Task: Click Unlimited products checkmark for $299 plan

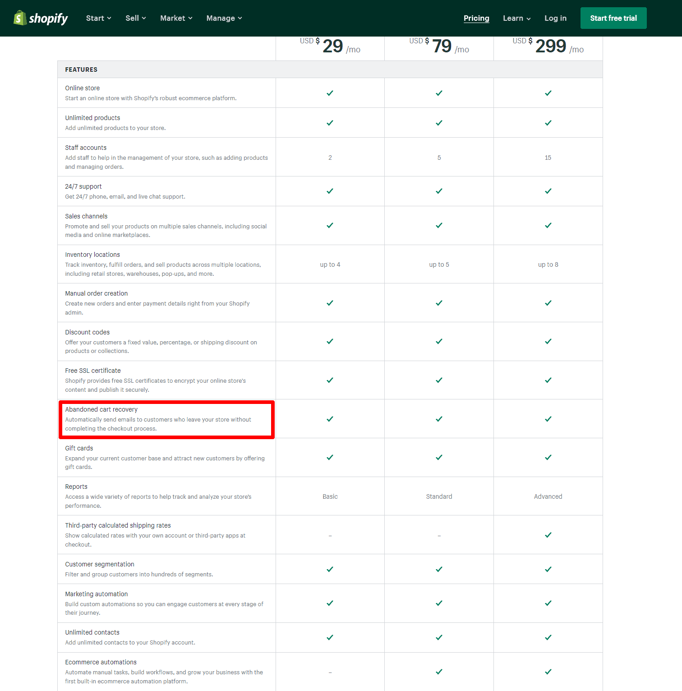Action: coord(548,122)
